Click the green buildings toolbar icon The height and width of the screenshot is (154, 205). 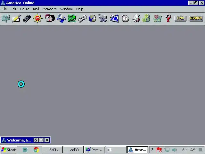point(146,18)
